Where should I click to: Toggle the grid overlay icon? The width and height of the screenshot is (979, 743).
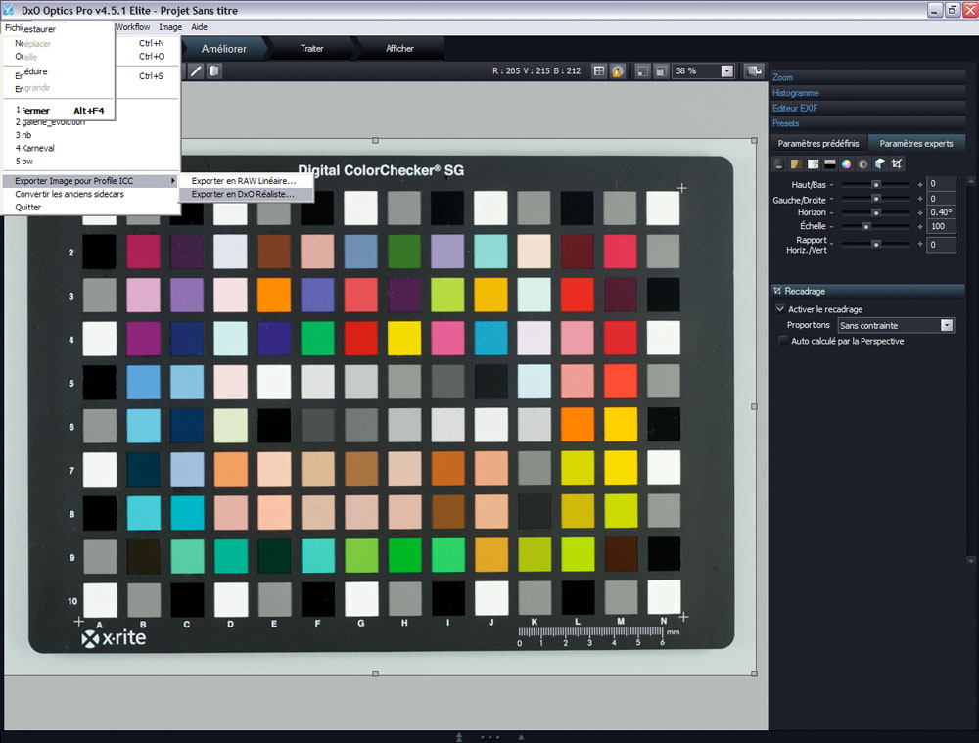click(x=599, y=71)
